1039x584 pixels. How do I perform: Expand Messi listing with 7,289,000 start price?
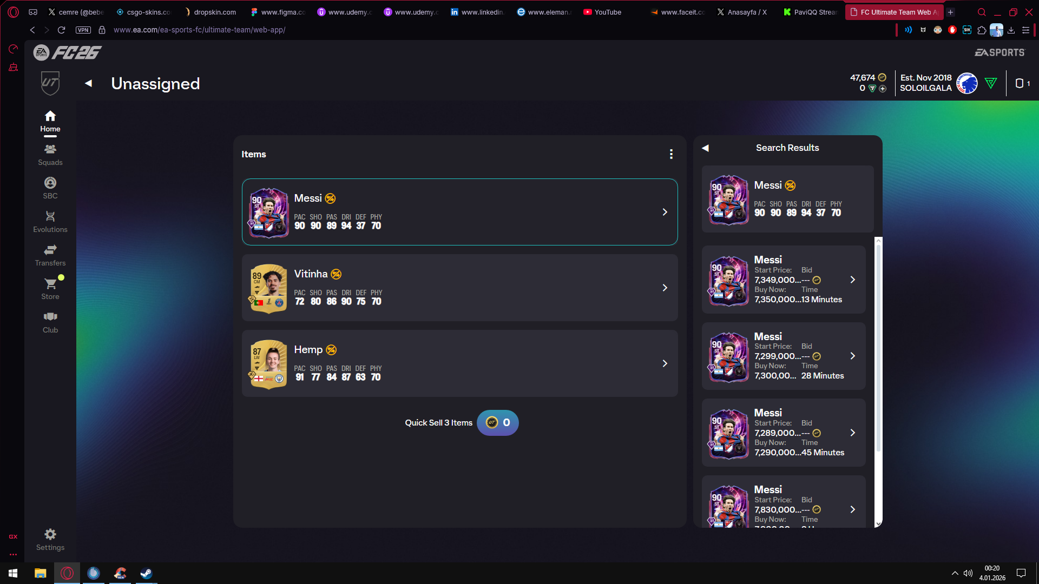[x=853, y=433]
